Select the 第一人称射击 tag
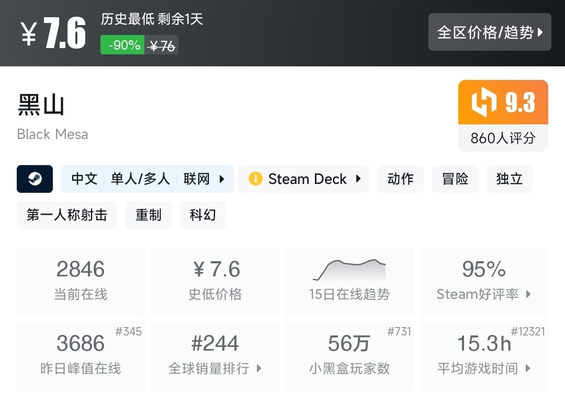Screen dimensions: 565x395 [x=67, y=215]
